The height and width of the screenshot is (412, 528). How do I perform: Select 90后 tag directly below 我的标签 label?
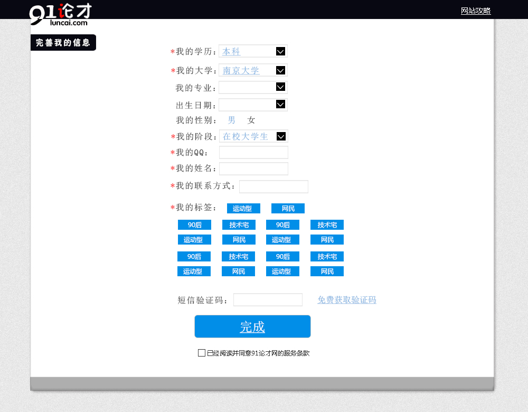pos(194,225)
